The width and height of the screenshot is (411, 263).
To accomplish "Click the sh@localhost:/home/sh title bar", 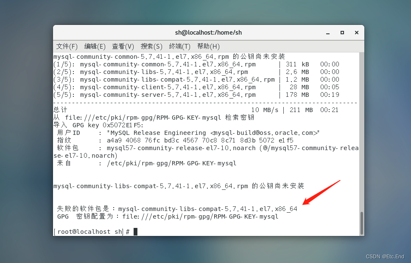I will pos(208,33).
